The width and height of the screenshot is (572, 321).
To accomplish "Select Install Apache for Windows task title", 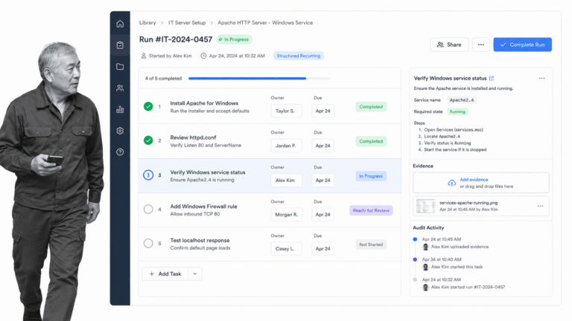I will pyautogui.click(x=204, y=103).
